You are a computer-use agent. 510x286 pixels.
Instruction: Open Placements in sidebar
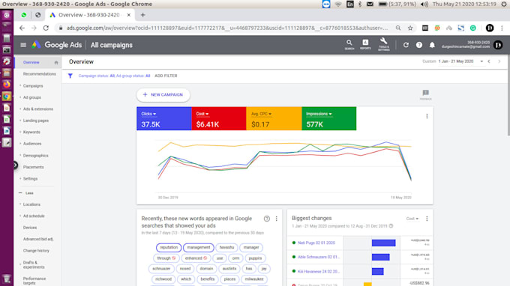(x=33, y=167)
